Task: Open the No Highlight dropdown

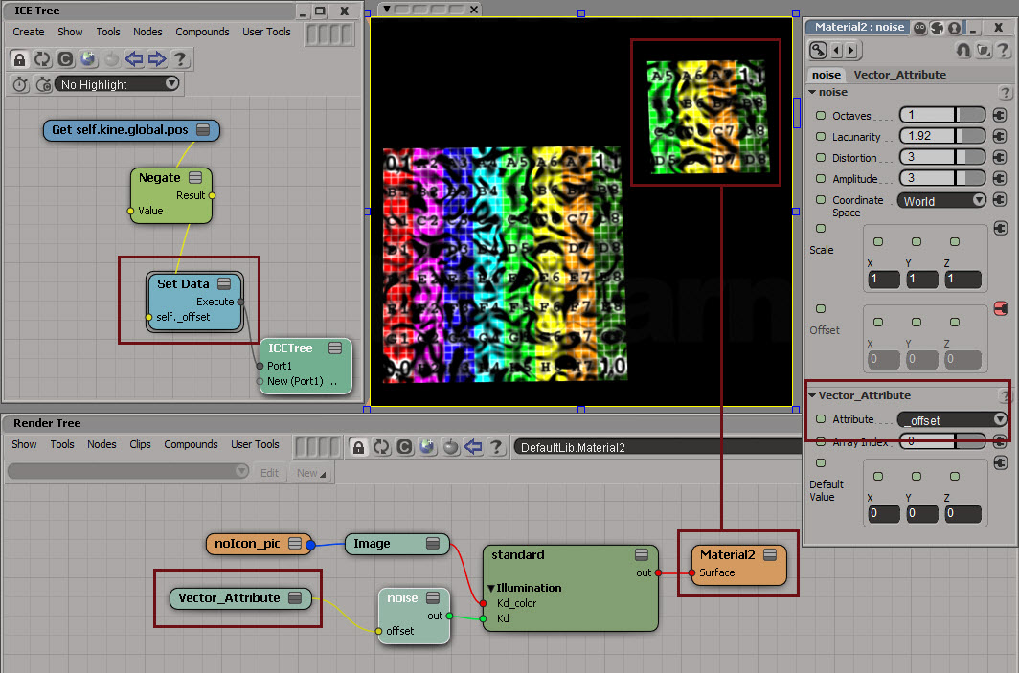Action: 118,84
